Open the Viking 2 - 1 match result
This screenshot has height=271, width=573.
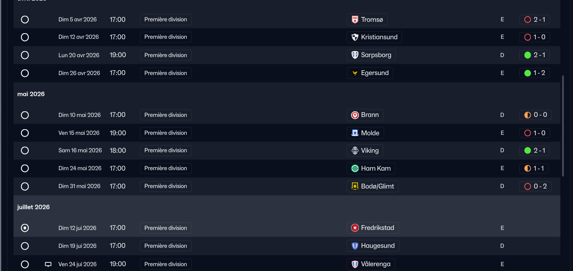click(535, 151)
